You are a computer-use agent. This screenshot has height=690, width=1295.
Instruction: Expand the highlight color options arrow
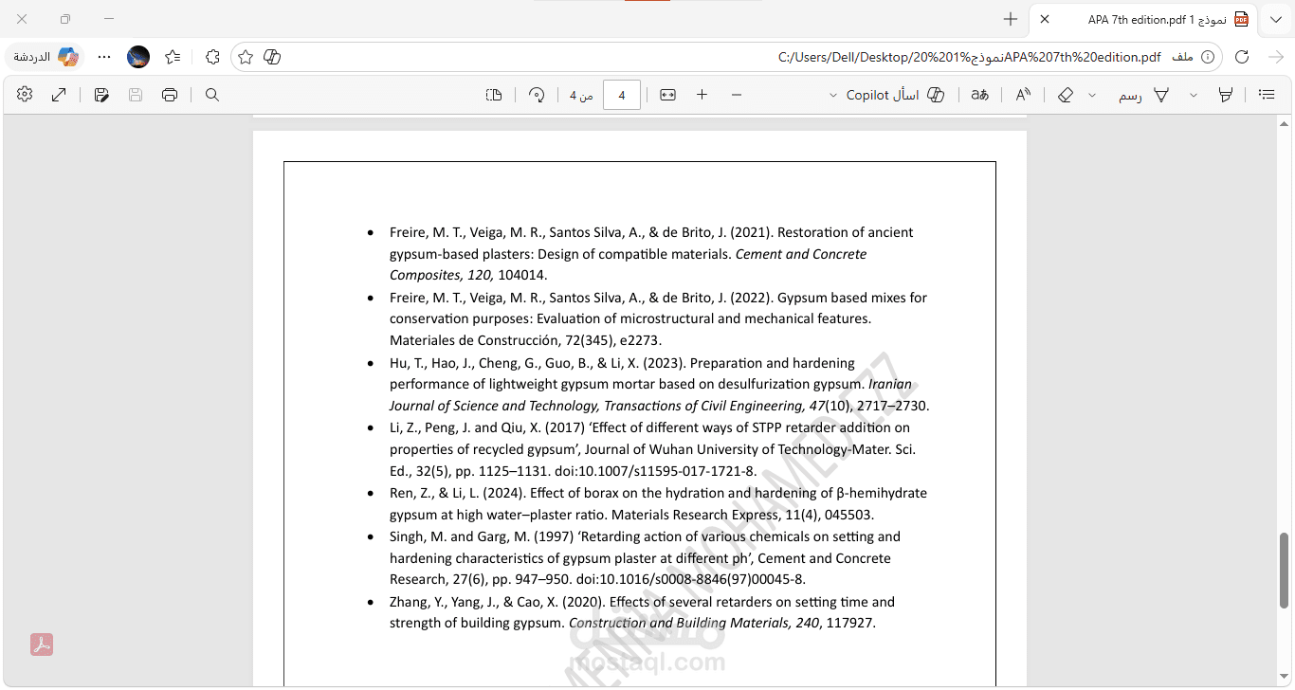[1194, 95]
